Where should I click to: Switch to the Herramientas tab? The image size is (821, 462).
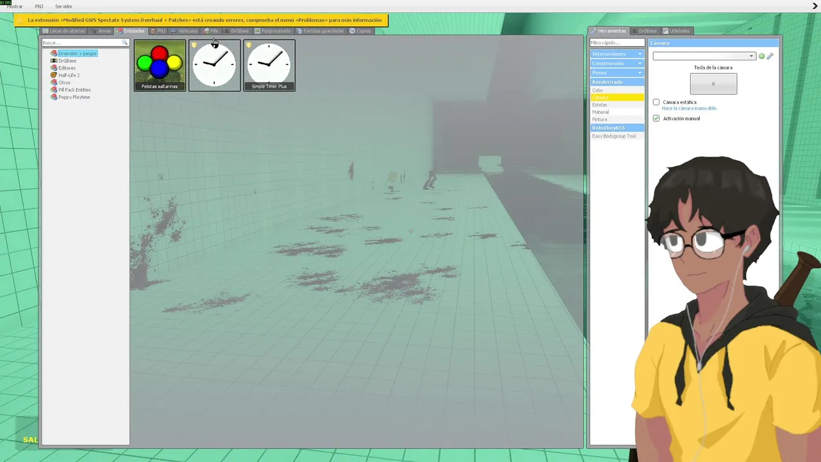point(608,31)
